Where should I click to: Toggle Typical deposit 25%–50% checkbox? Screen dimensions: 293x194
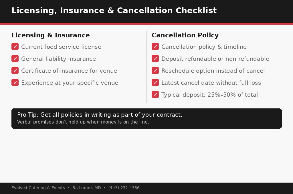click(155, 94)
